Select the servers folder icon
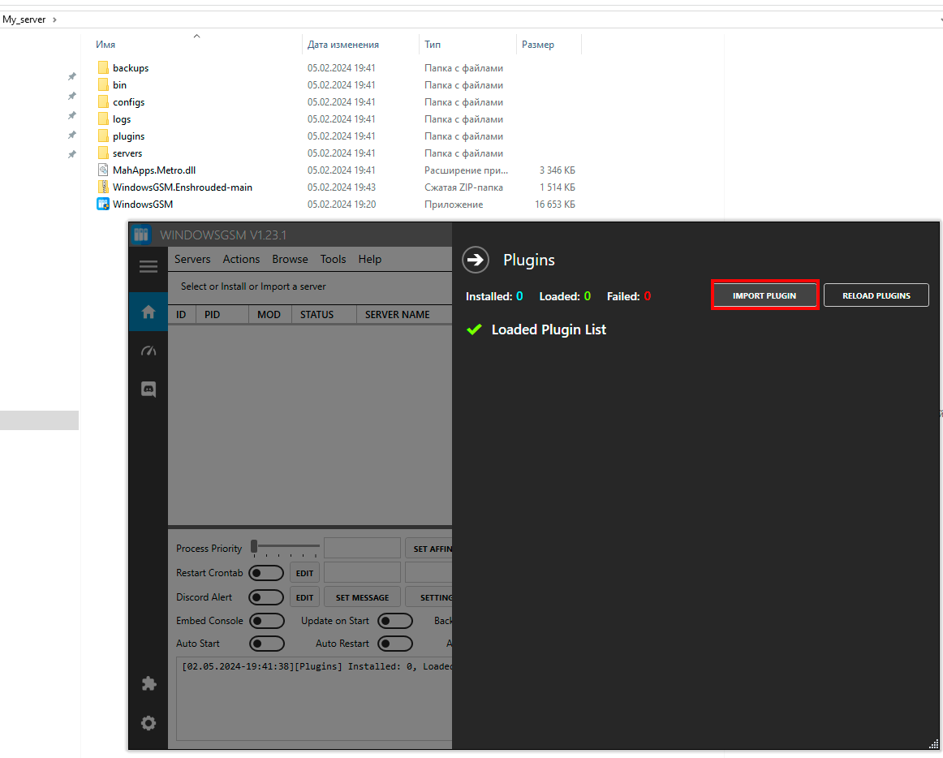943x758 pixels. pyautogui.click(x=103, y=153)
